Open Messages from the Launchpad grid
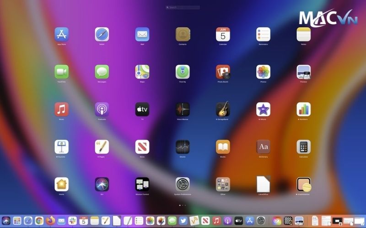Image resolution: width=366 pixels, height=228 pixels. (x=102, y=72)
